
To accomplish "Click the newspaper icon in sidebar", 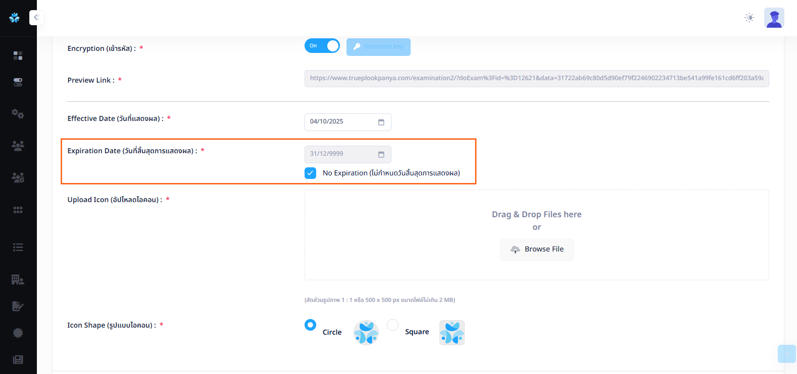I will pos(18,359).
